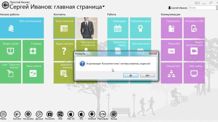Click Нет in the Prostoy.Ru dialog
This screenshot has height=122, width=218.
click(x=147, y=75)
